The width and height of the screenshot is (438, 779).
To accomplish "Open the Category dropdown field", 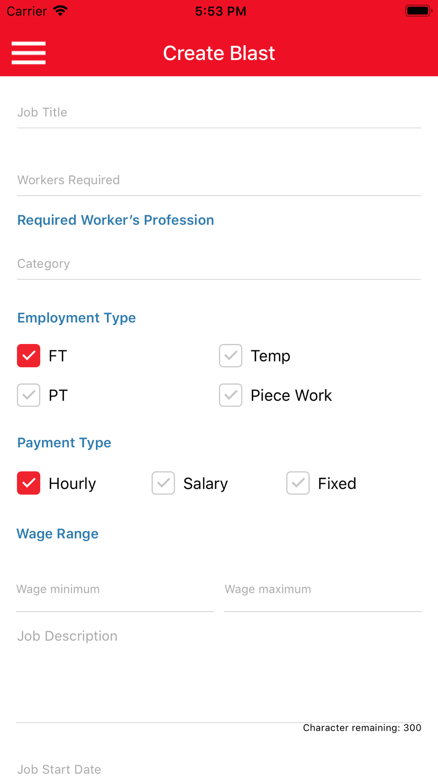I will click(219, 264).
